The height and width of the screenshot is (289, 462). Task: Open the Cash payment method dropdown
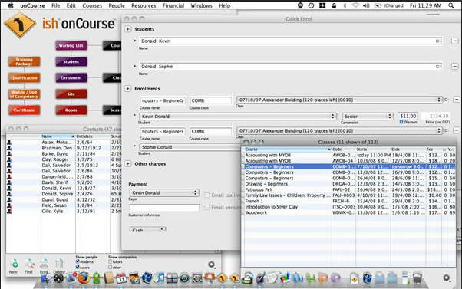[x=147, y=229]
